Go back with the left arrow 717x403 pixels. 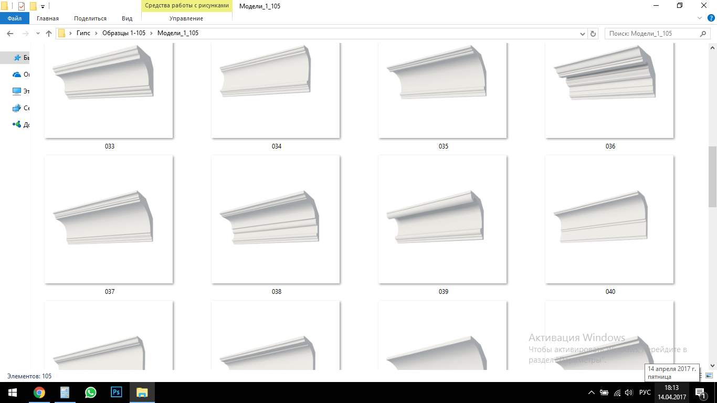(9, 34)
